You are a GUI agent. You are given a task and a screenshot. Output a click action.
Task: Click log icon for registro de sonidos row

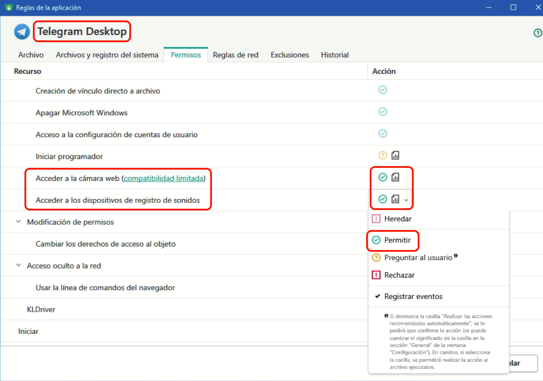click(x=395, y=199)
